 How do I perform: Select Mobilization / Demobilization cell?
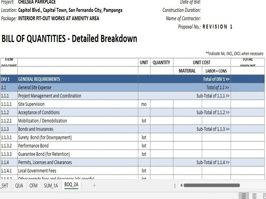78,121
